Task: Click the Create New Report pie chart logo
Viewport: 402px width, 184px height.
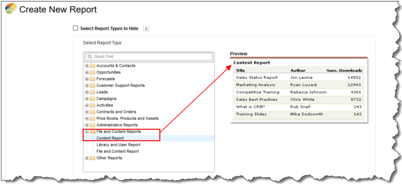Action: [11, 9]
